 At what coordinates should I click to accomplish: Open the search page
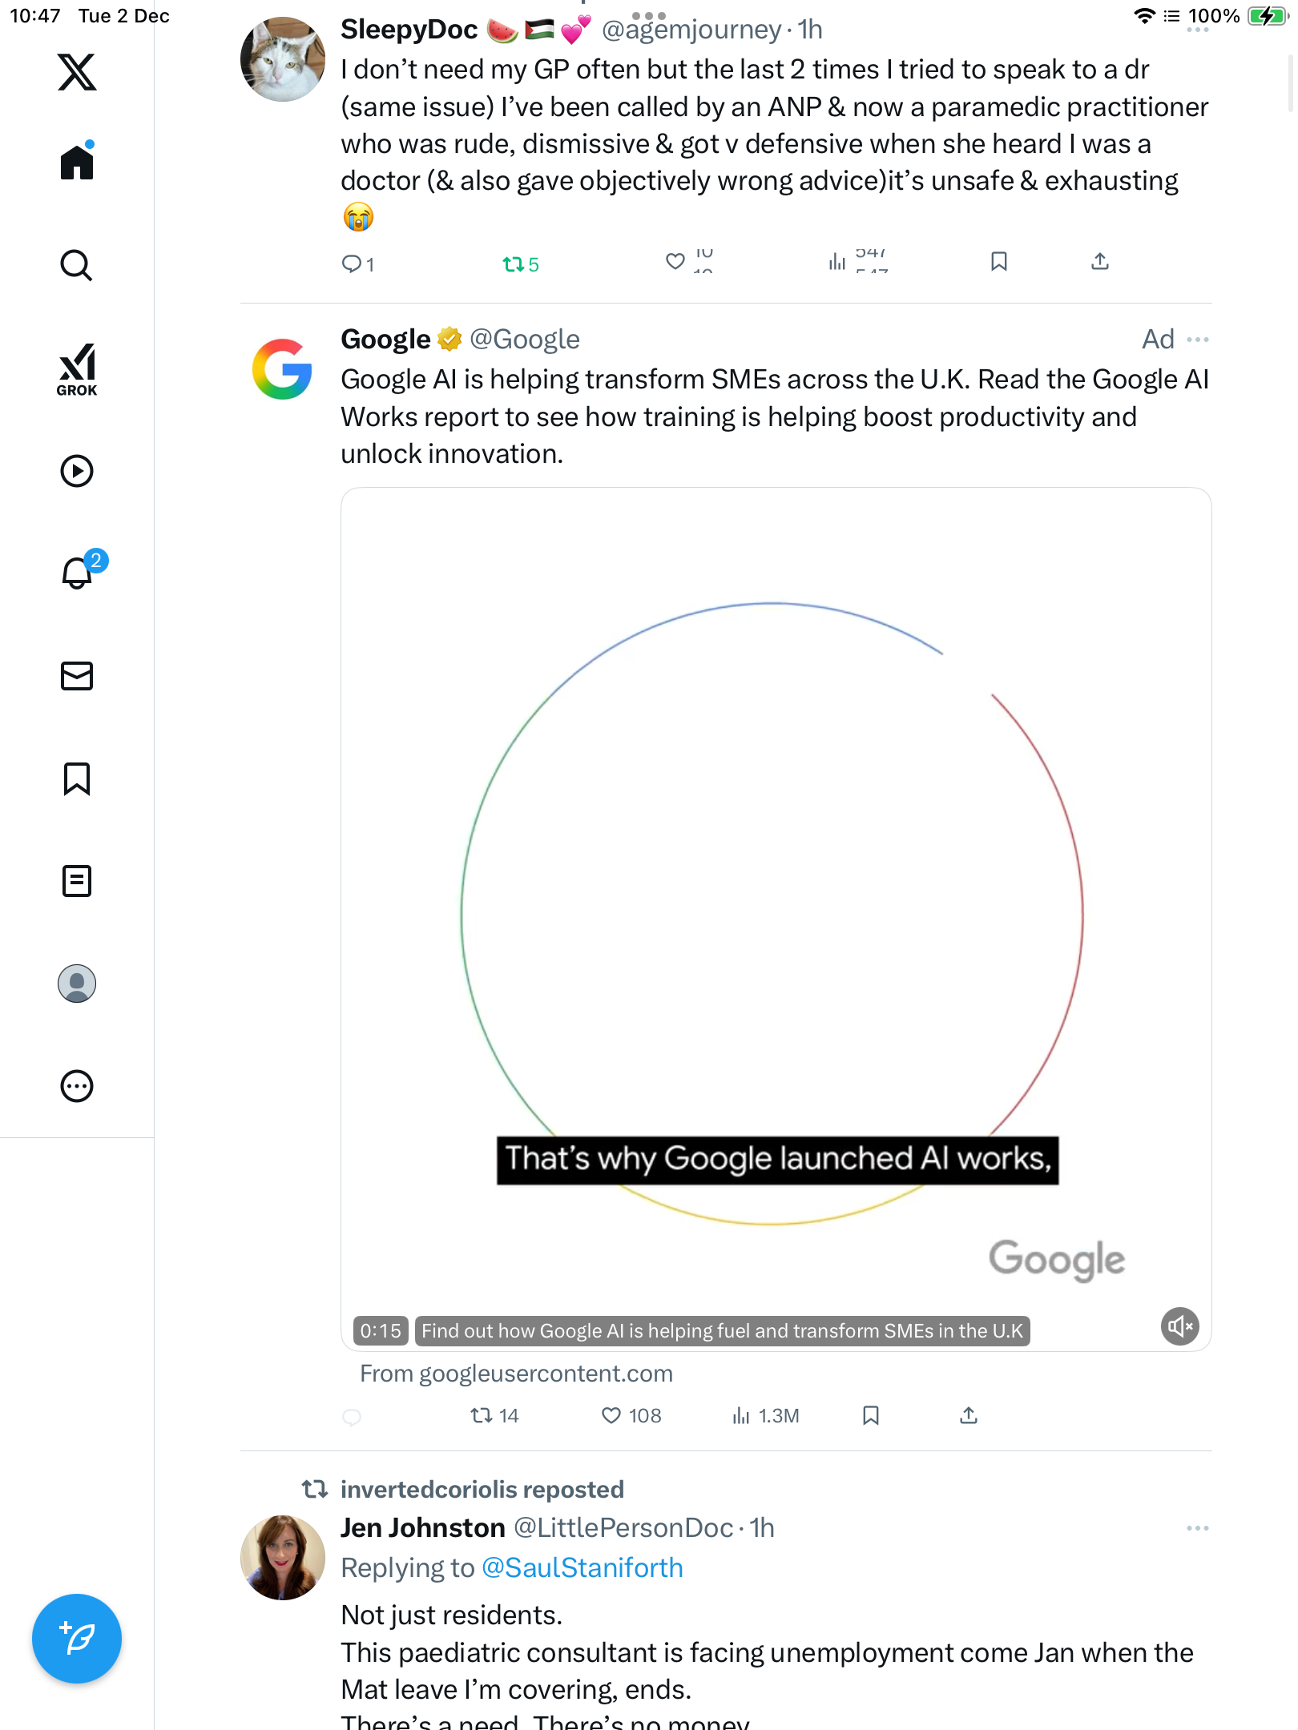click(x=77, y=265)
